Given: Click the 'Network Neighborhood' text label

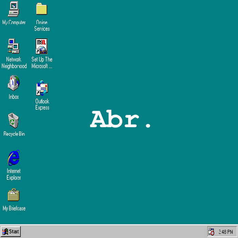Looking at the screenshot, I should pyautogui.click(x=14, y=63).
